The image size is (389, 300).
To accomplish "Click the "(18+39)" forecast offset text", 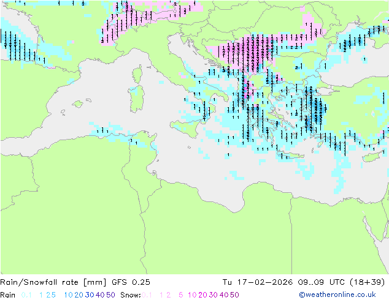I will click(367, 282).
